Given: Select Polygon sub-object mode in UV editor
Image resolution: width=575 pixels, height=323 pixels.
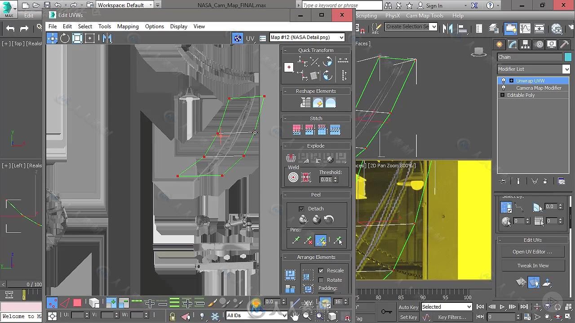Looking at the screenshot, I should pos(77,303).
